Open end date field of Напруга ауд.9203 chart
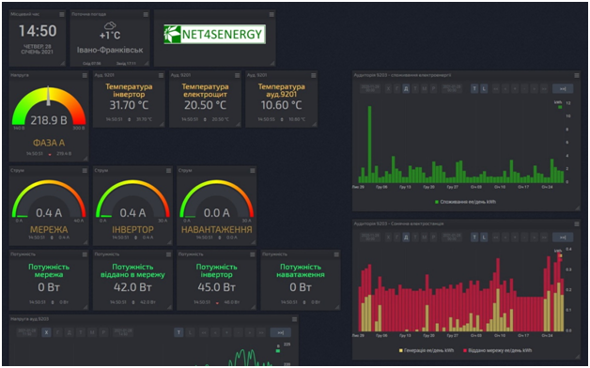590x368 pixels. coord(123,332)
